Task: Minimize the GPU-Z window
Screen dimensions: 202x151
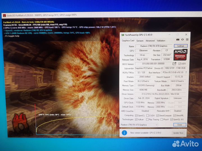Action: coord(169,35)
